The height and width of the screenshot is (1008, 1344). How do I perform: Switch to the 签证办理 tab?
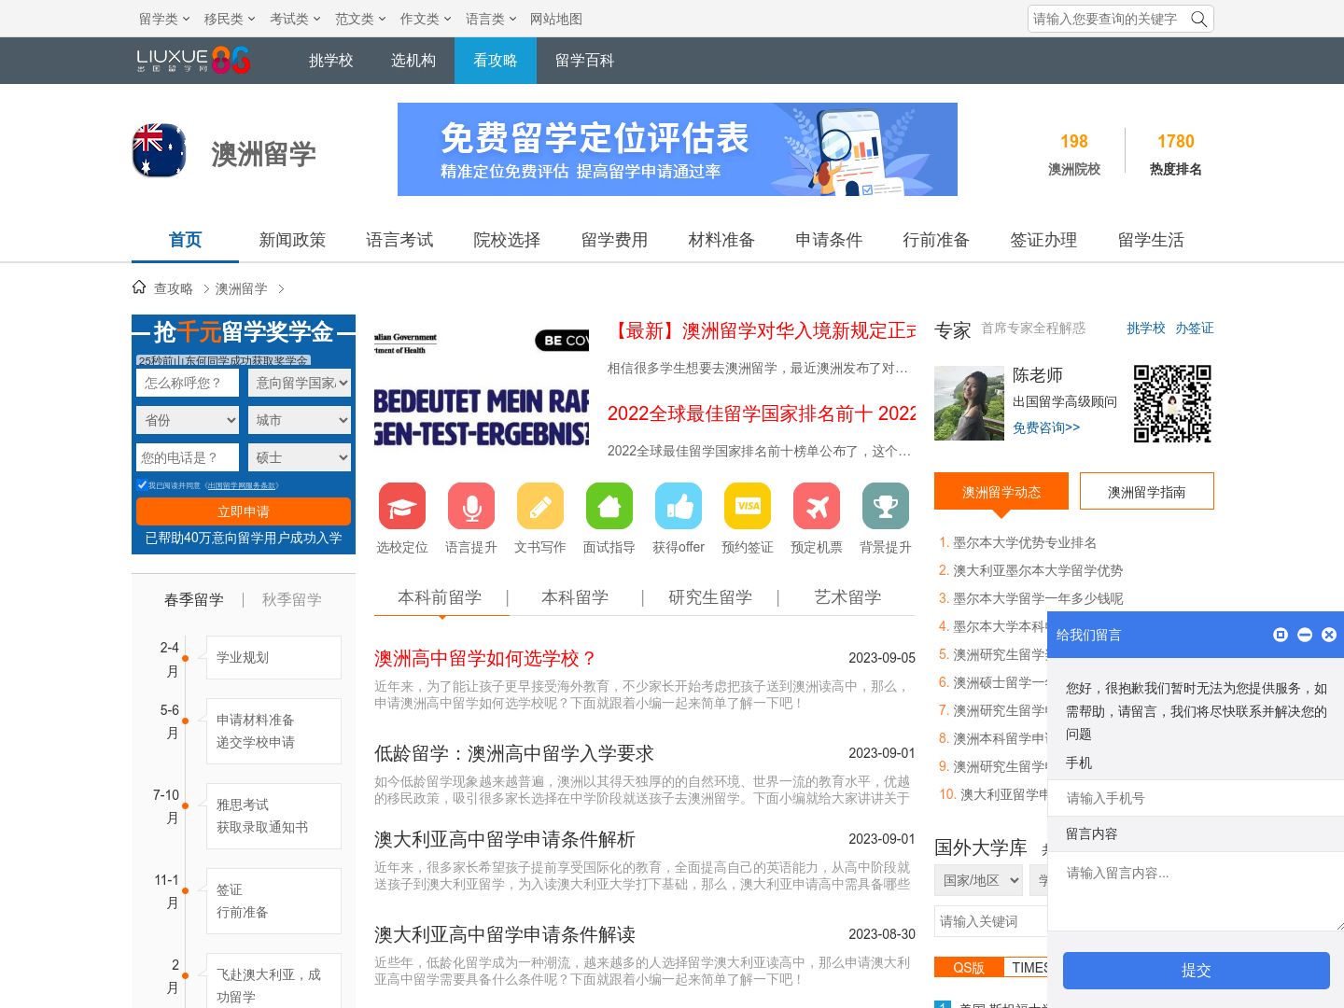[x=1043, y=240]
